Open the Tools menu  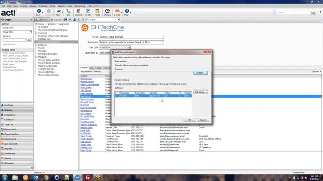(70, 6)
